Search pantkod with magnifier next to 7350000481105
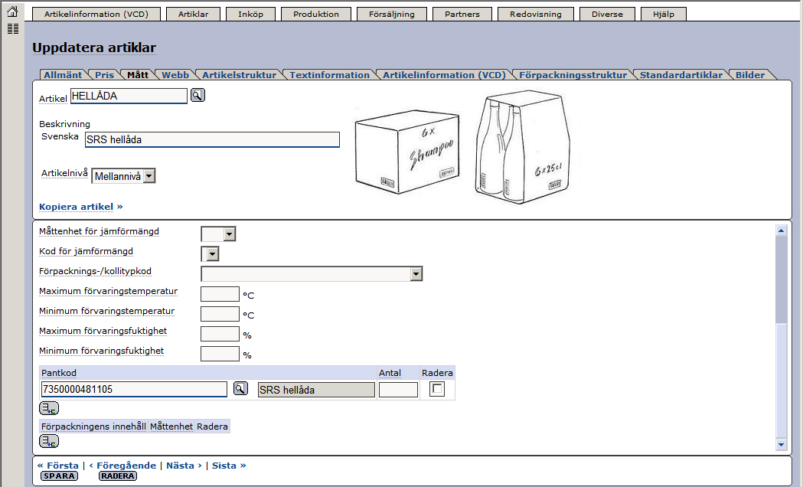This screenshot has height=487, width=803. (240, 389)
